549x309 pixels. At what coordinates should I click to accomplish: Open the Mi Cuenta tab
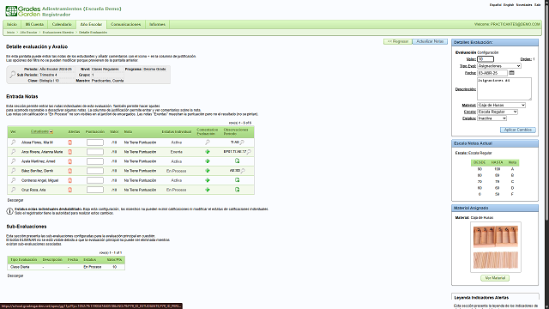click(34, 24)
